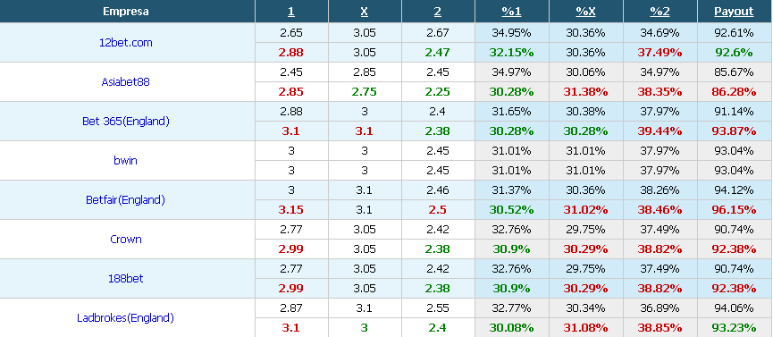Sort by %X column header
The image size is (773, 337).
[585, 12]
